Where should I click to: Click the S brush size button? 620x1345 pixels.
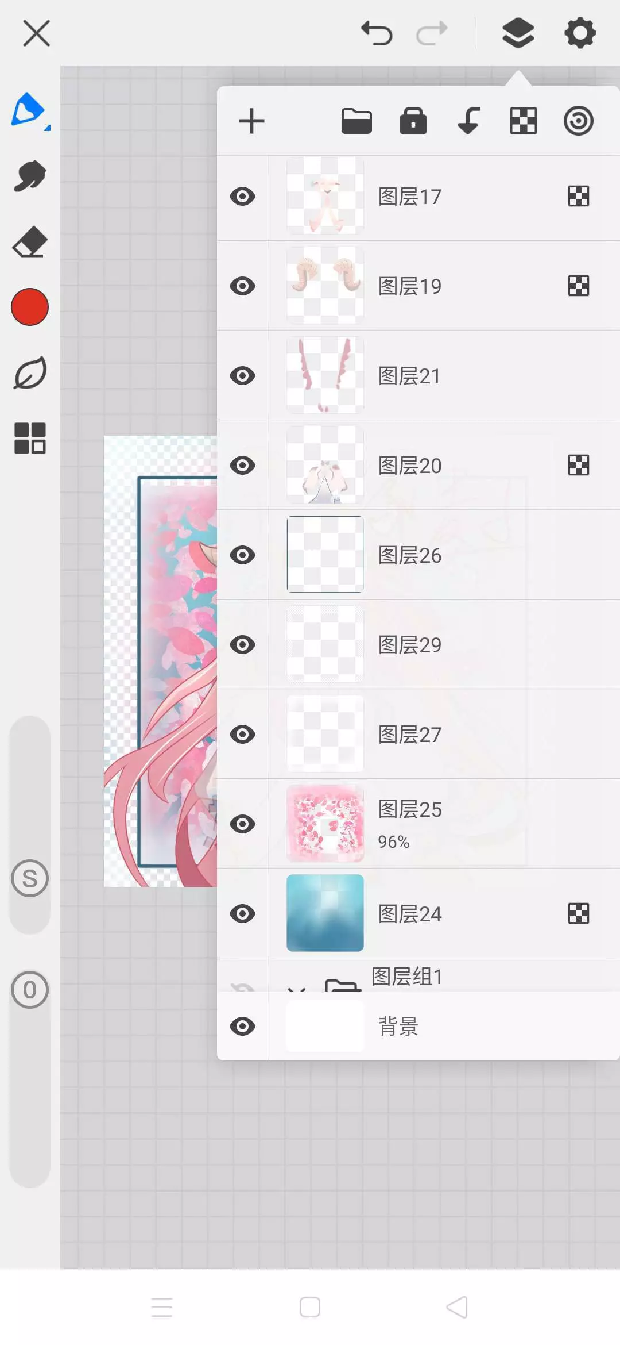pos(30,878)
